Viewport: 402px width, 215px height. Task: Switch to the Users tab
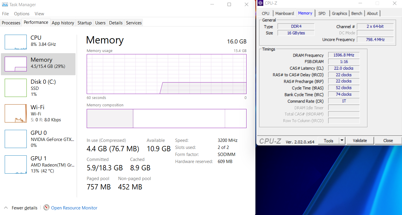pos(100,23)
